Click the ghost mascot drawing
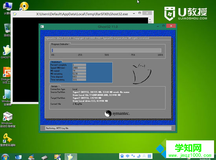 [x=142, y=74]
